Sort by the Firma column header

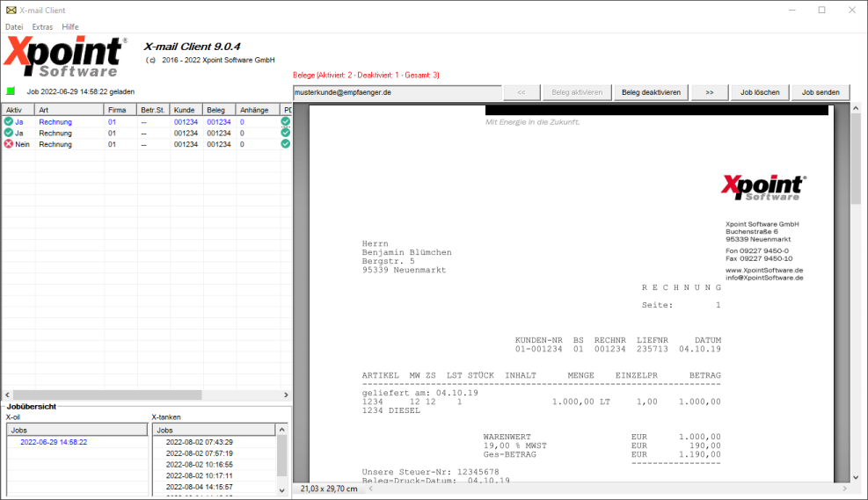pos(120,110)
